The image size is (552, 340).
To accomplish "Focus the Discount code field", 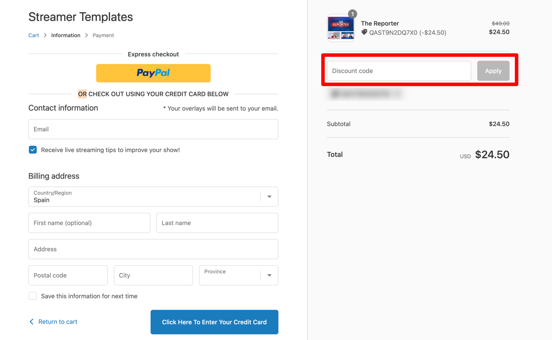I will tap(399, 71).
